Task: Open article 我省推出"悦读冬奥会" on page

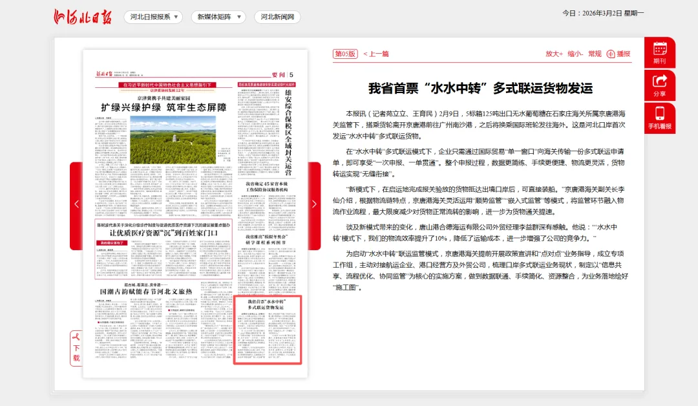Action: tap(267, 239)
